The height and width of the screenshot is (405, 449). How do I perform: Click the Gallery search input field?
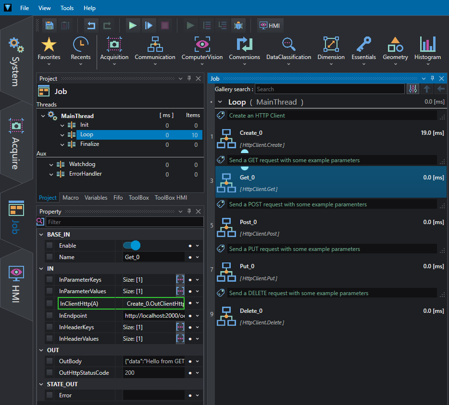tap(330, 89)
